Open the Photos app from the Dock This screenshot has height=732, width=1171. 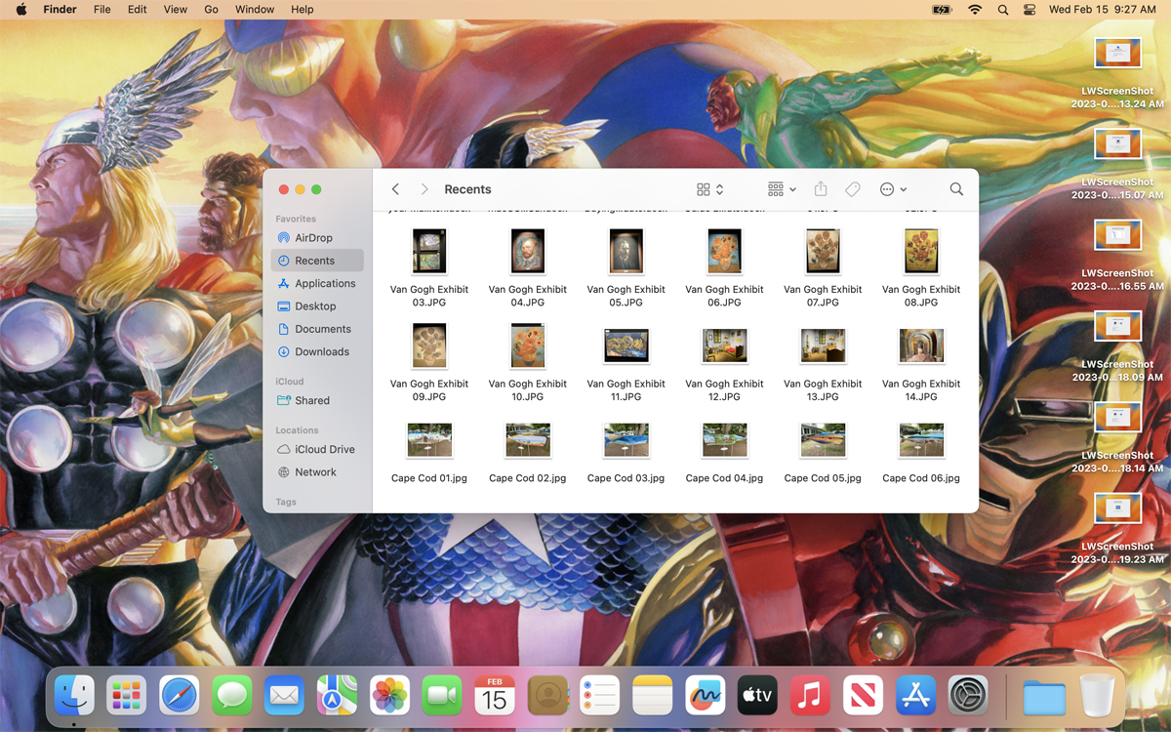click(389, 695)
